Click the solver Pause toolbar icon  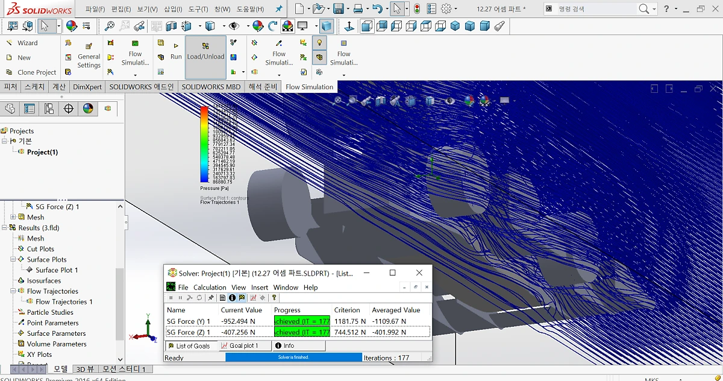click(180, 298)
